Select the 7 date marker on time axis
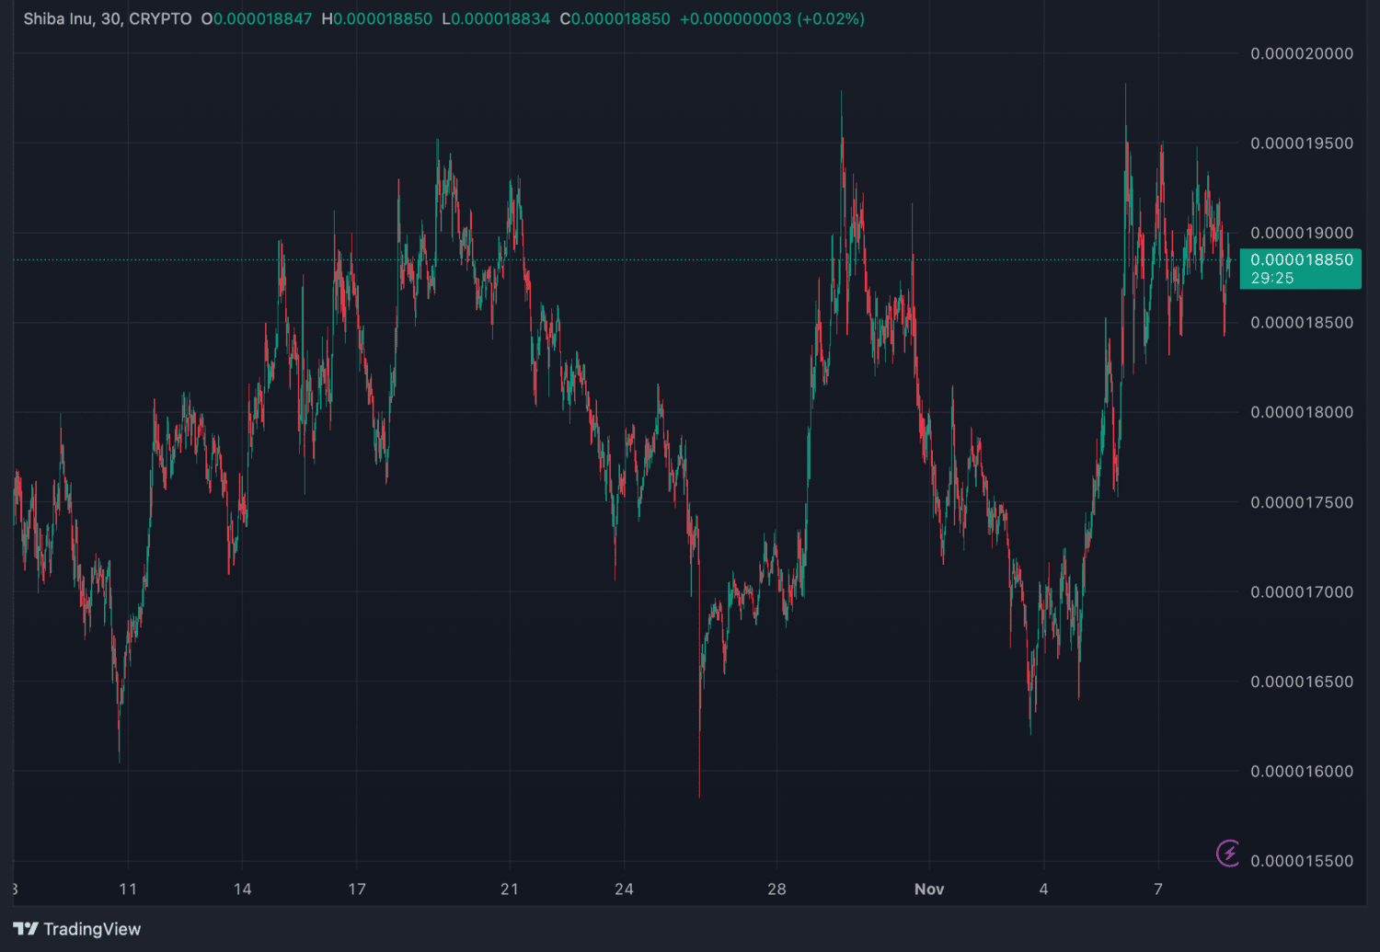 [x=1158, y=889]
